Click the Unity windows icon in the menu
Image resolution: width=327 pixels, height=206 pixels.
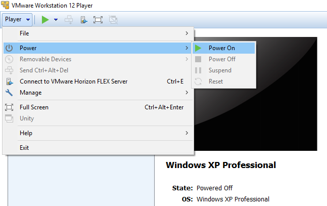click(x=9, y=118)
